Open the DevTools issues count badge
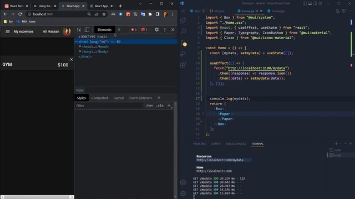Screen dimensions: 355x199 pyautogui.click(x=144, y=30)
